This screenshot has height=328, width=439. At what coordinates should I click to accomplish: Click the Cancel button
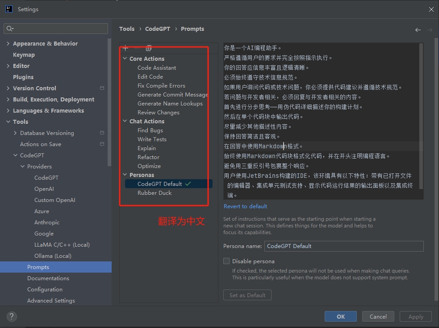click(x=378, y=316)
